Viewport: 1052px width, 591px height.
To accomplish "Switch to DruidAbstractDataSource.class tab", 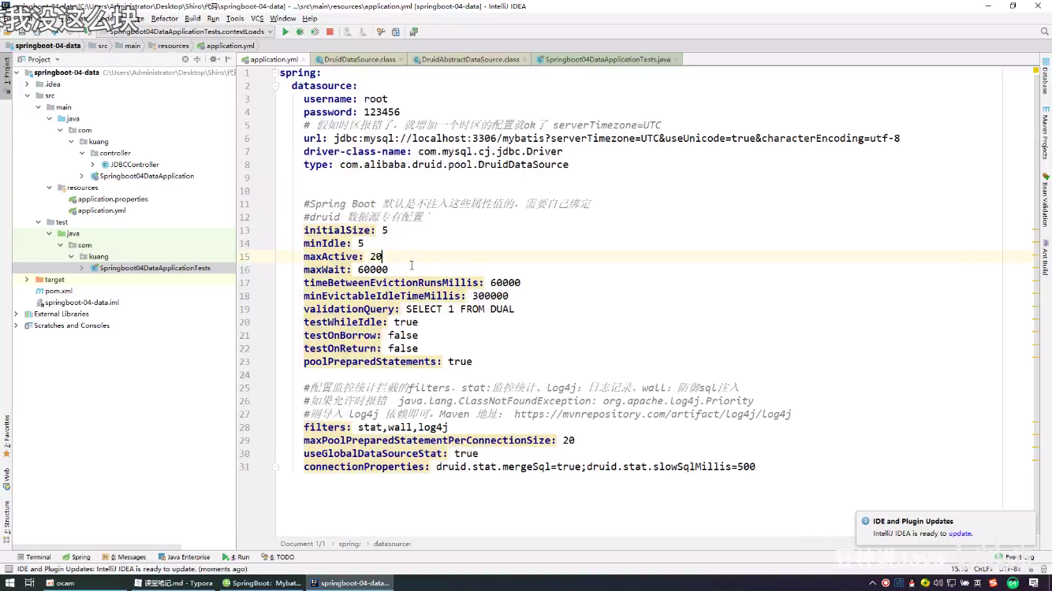I will (470, 59).
